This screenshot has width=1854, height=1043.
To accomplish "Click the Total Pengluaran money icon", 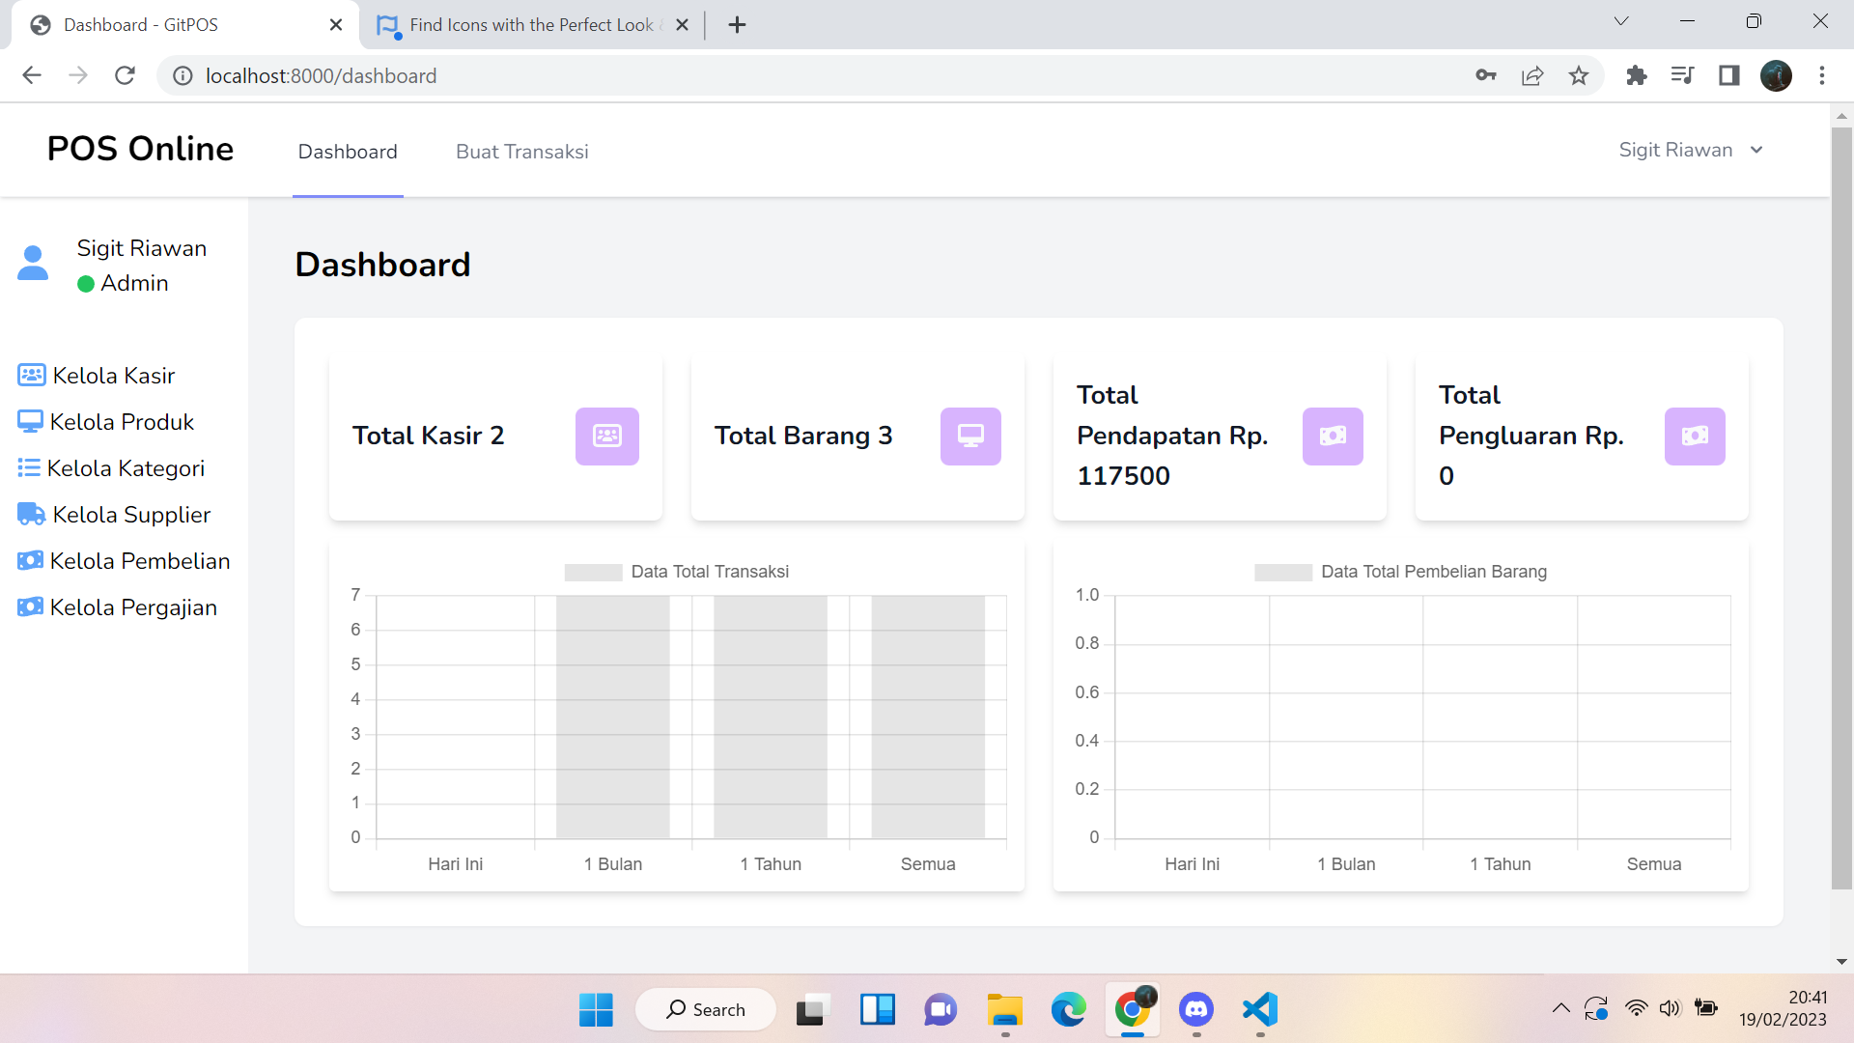I will tap(1695, 437).
